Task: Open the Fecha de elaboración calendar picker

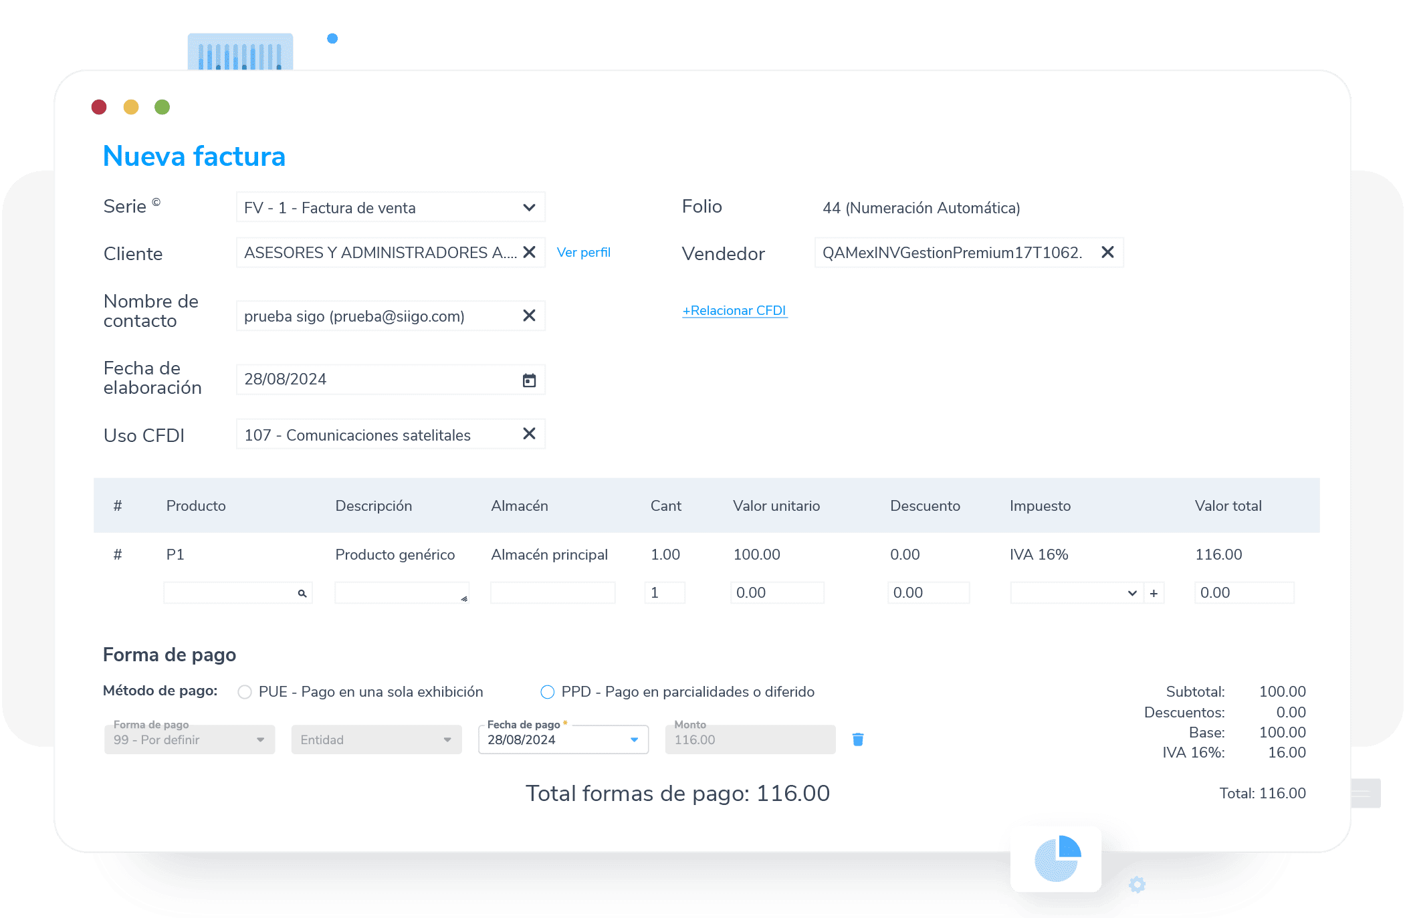Action: 529,380
